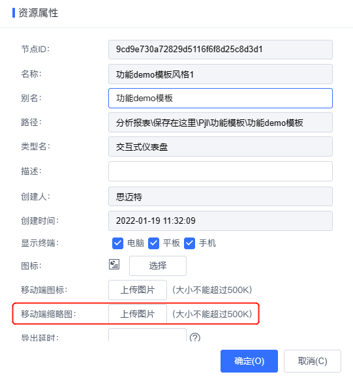The width and height of the screenshot is (353, 383).
Task: Confirm with the 确定(O) button
Action: (249, 361)
